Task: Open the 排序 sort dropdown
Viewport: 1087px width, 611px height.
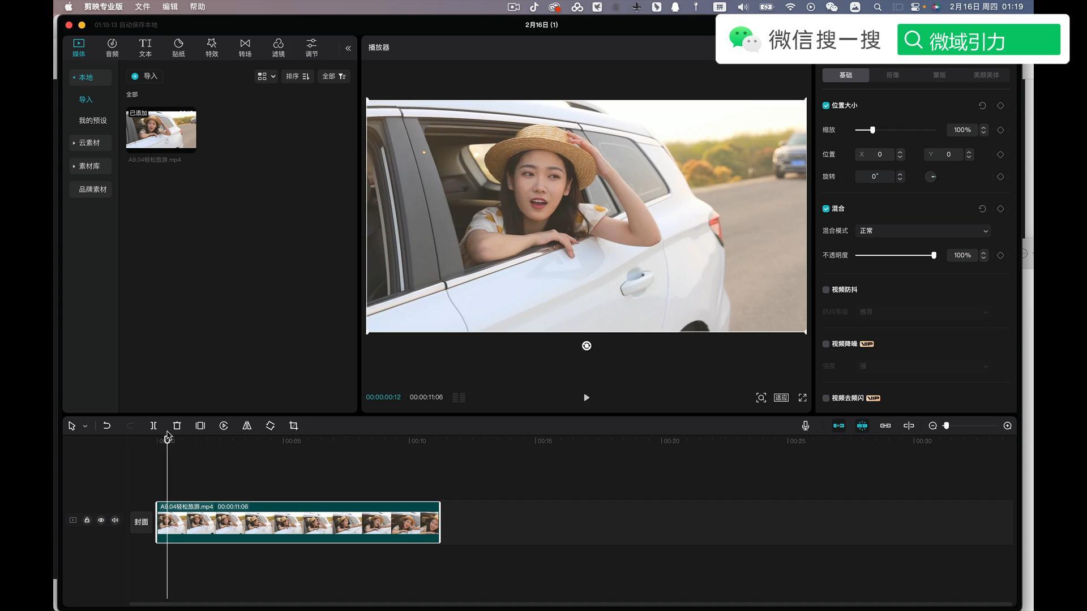Action: (297, 76)
